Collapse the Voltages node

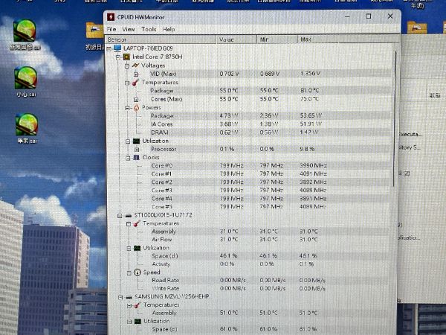pyautogui.click(x=127, y=66)
